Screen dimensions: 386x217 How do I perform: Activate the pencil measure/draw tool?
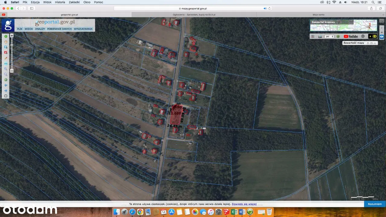click(6, 58)
